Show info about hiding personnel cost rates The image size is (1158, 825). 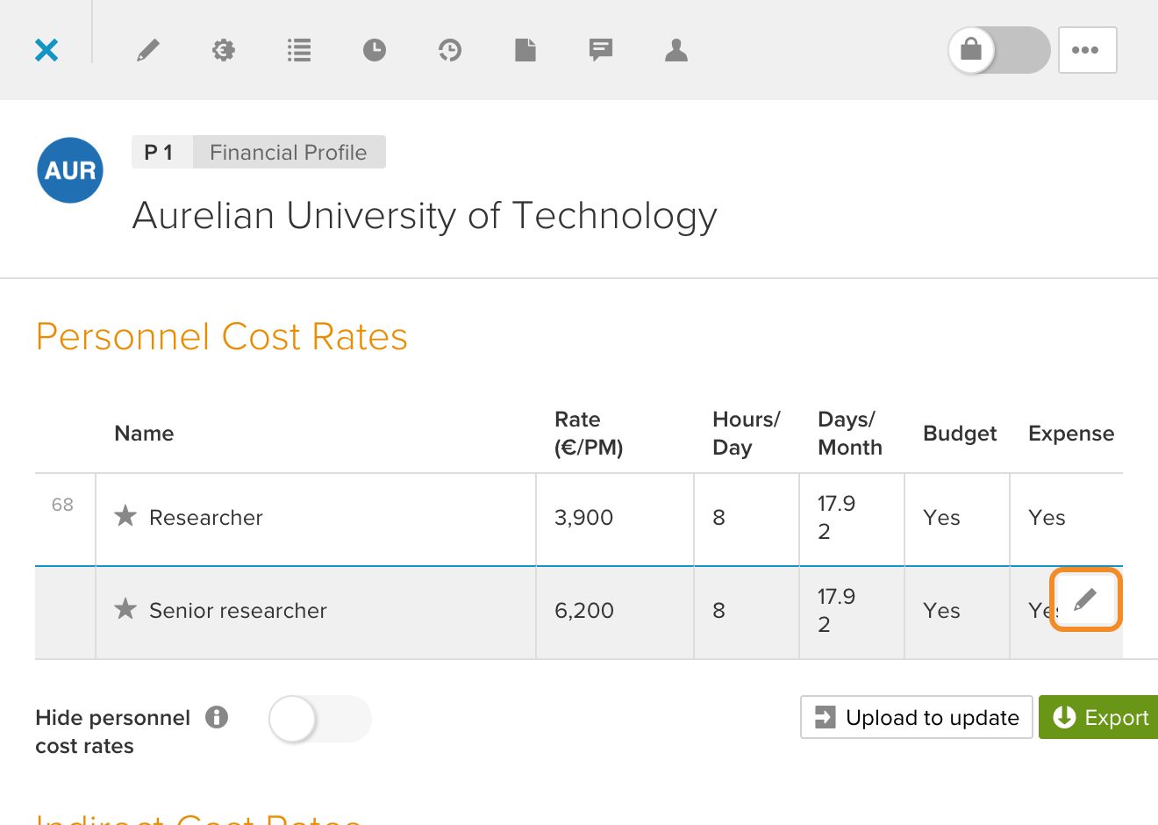pos(217,717)
